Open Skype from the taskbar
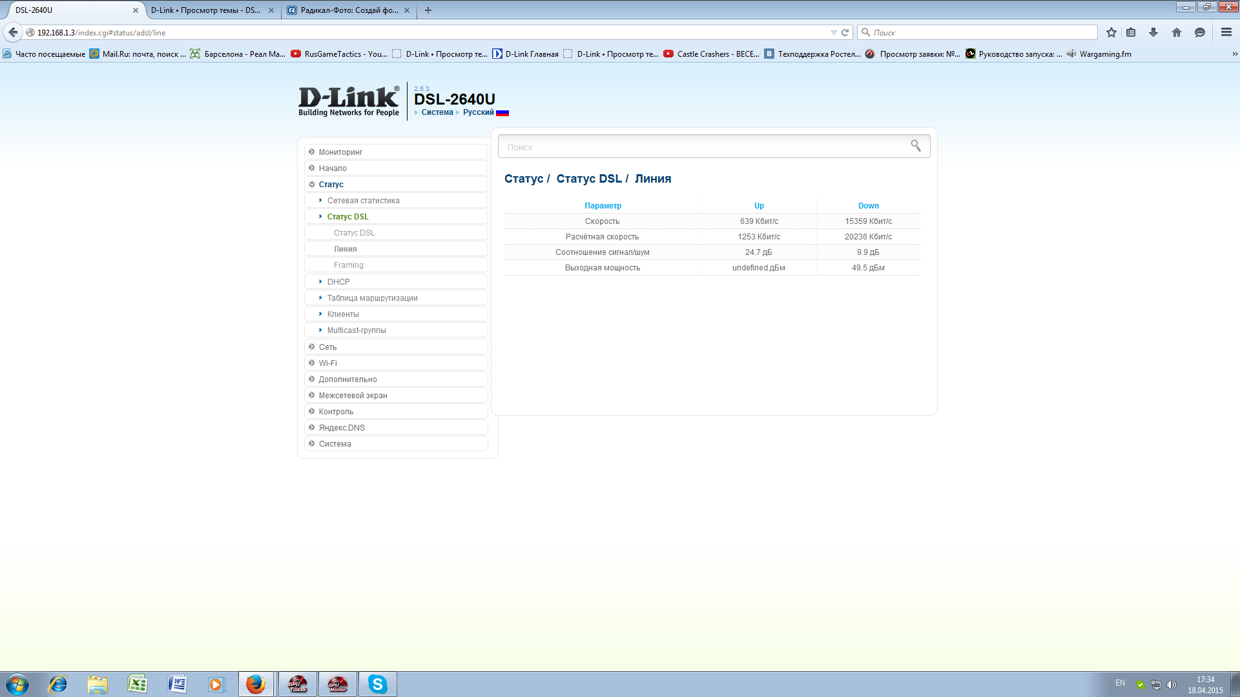The height and width of the screenshot is (697, 1240). 377,684
